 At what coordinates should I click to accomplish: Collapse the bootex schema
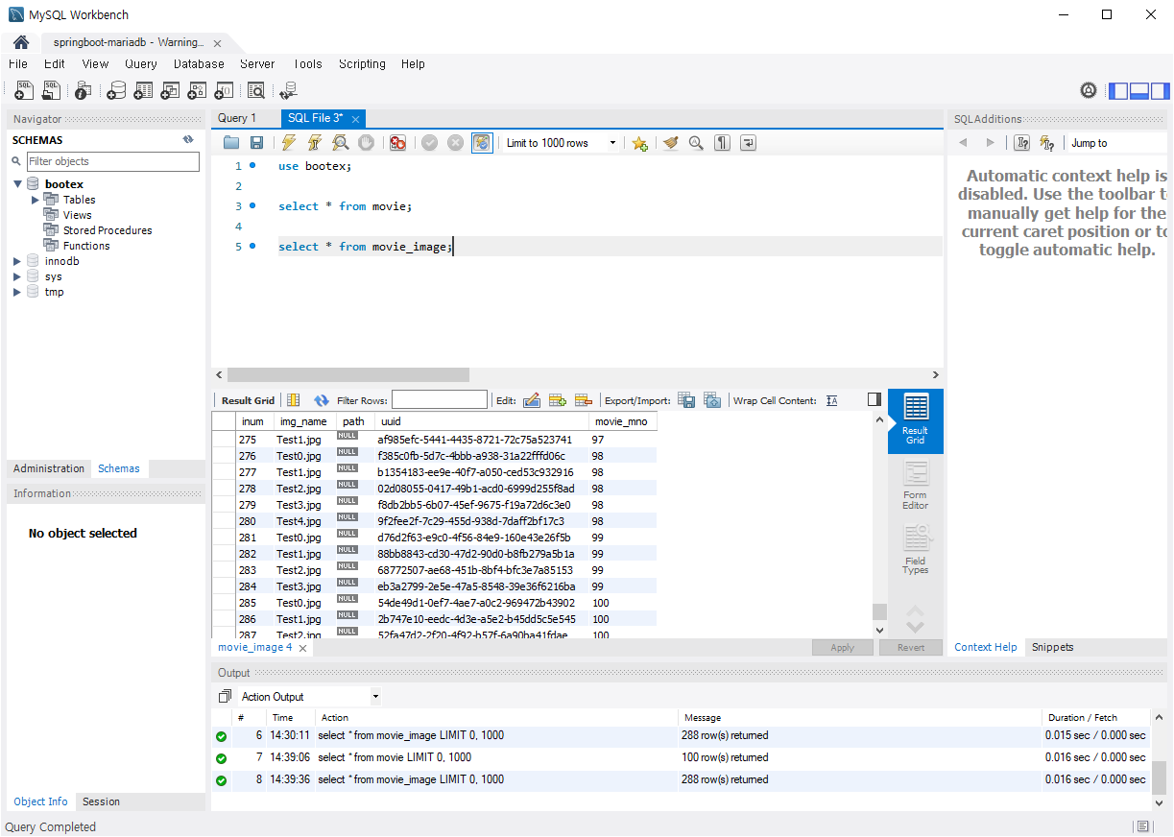click(17, 184)
